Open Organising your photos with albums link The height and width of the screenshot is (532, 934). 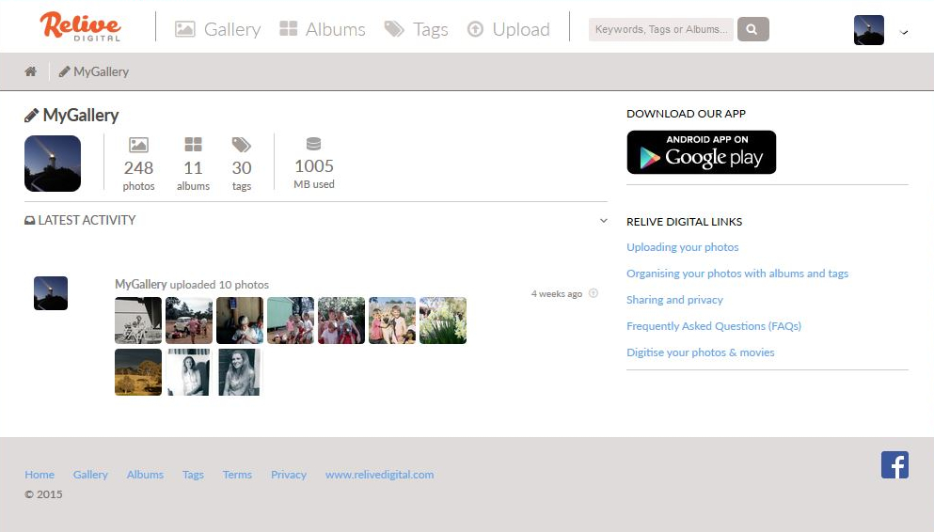737,274
